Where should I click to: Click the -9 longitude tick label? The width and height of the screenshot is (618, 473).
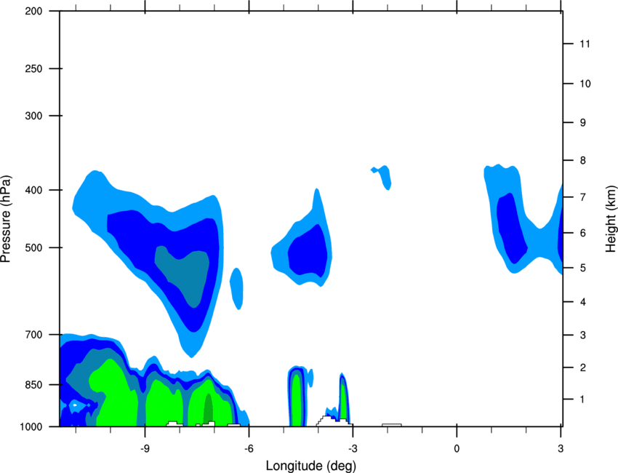click(x=145, y=449)
